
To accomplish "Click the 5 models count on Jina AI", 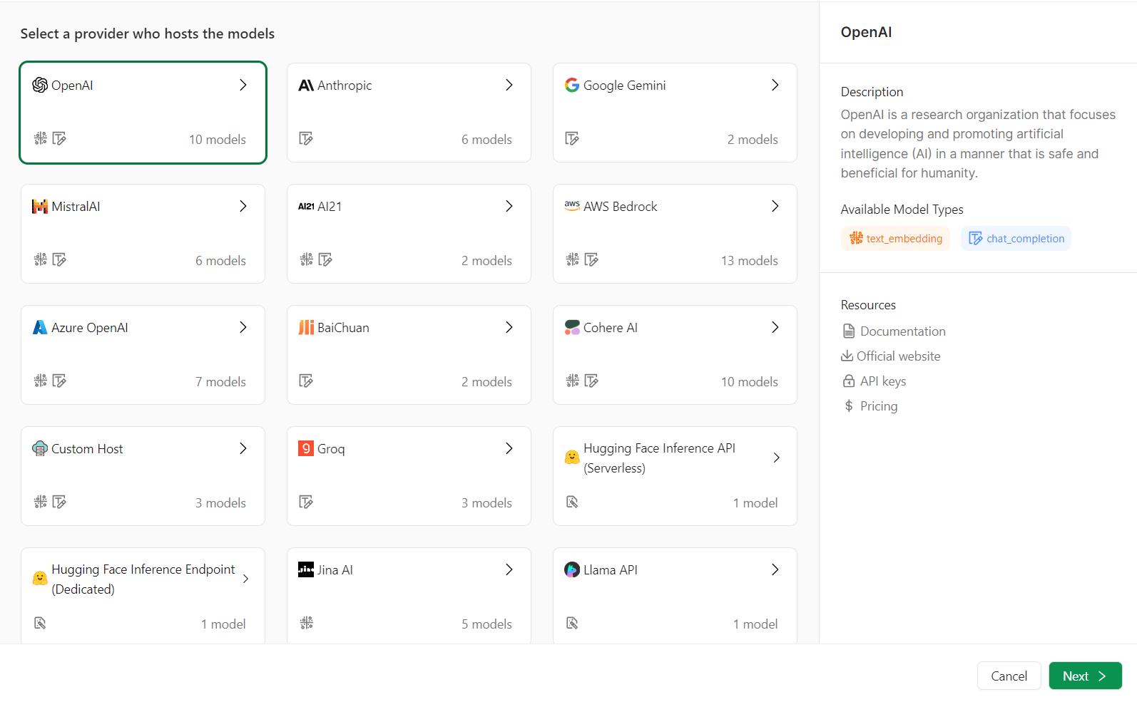I will pyautogui.click(x=486, y=624).
